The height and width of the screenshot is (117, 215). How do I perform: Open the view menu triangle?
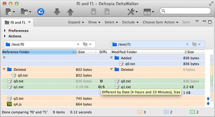197,21
